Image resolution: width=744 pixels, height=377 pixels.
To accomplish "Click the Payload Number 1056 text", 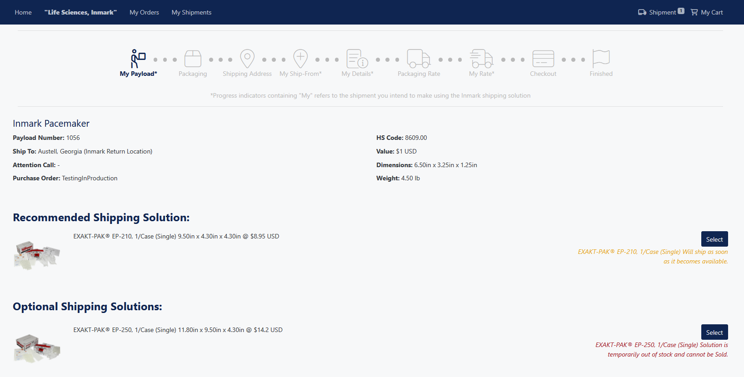I will (46, 138).
